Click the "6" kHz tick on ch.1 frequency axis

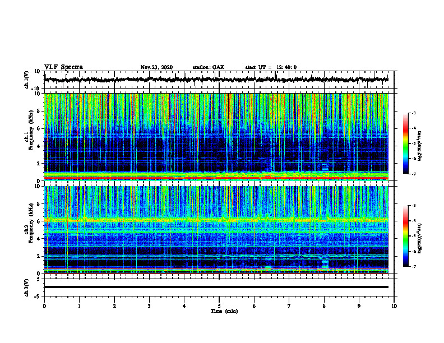[x=39, y=129]
